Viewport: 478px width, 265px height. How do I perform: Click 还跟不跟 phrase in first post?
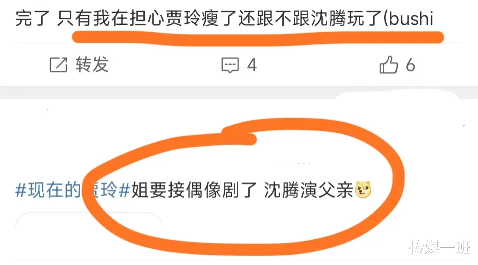[x=274, y=18]
